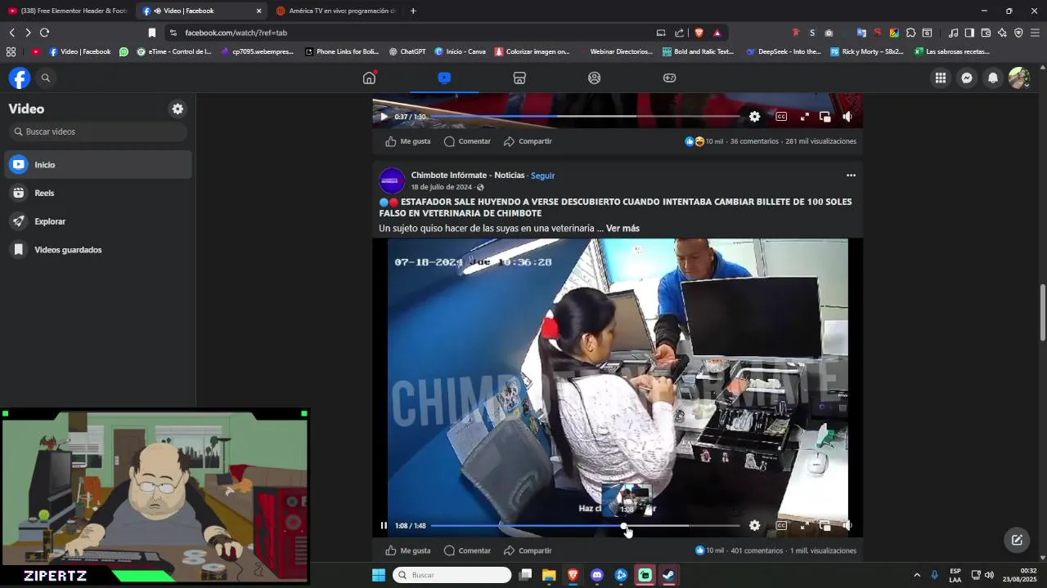Toggle captions on 1:08 video

point(781,525)
